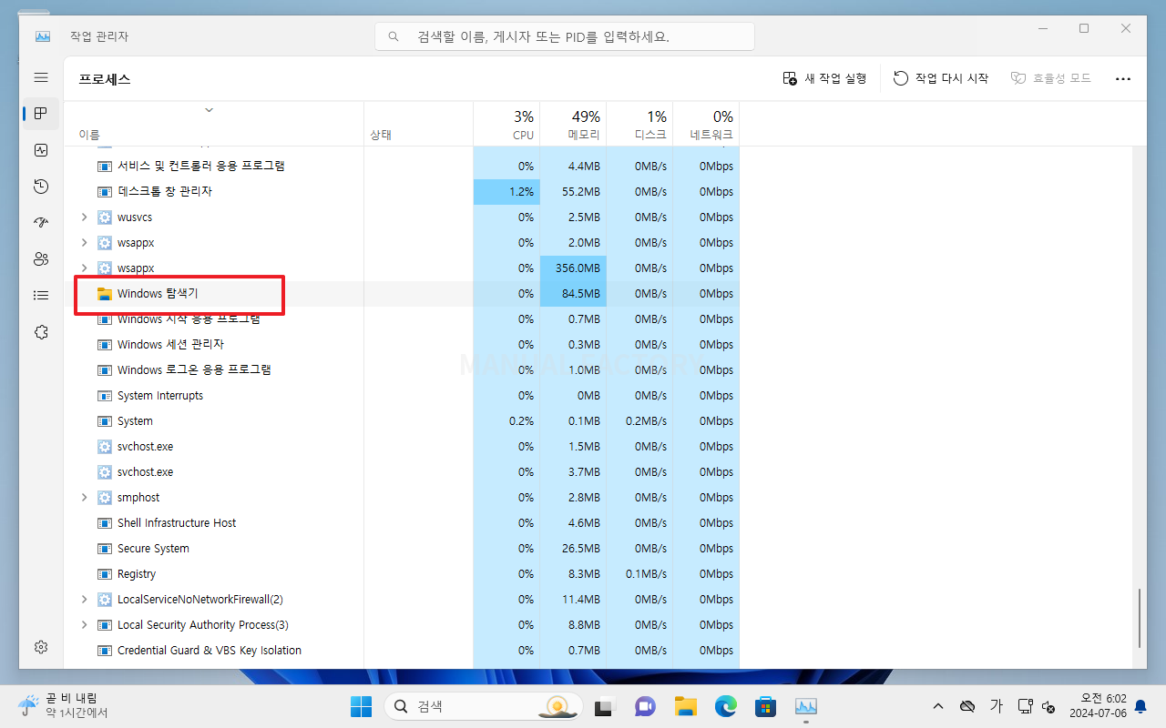
Task: Open the Users sidebar icon
Action: (x=41, y=259)
